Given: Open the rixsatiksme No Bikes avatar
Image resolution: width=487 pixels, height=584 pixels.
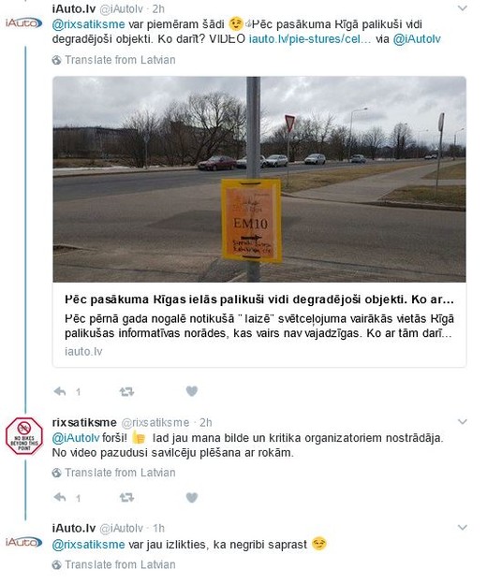Looking at the screenshot, I should coord(24,436).
